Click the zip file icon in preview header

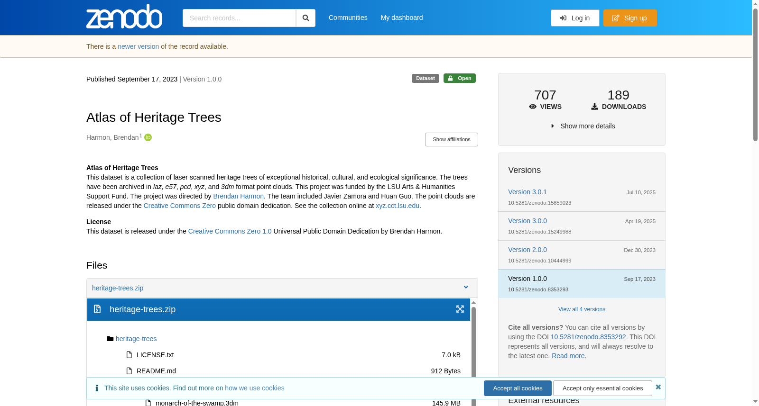pyautogui.click(x=97, y=309)
